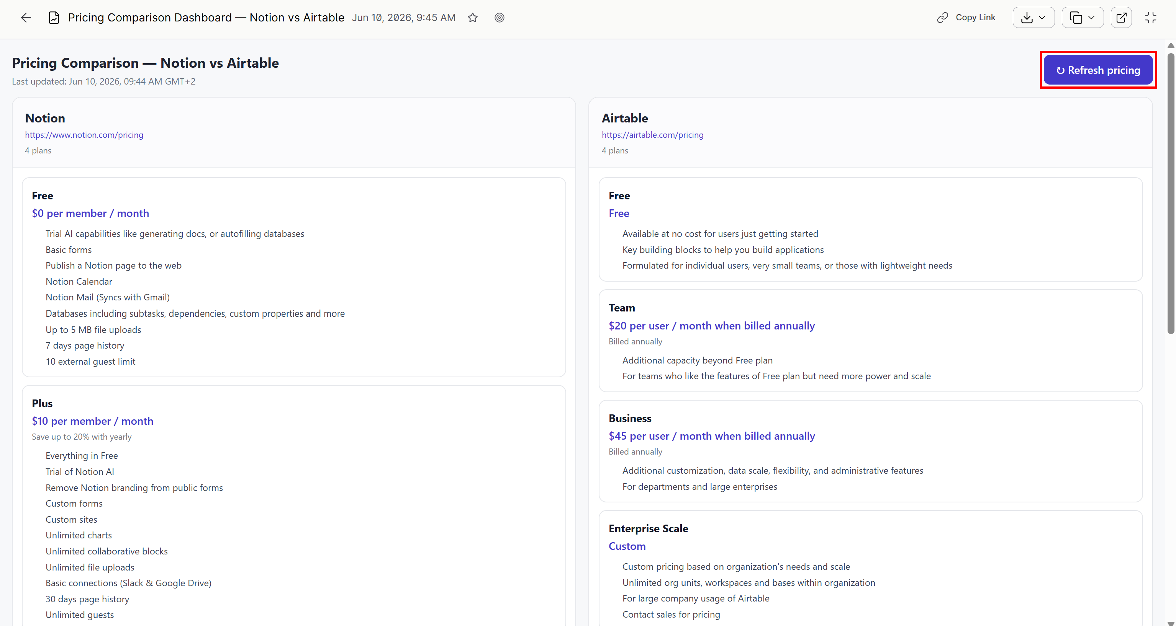The image size is (1176, 626).
Task: Click the download icon
Action: click(1027, 18)
